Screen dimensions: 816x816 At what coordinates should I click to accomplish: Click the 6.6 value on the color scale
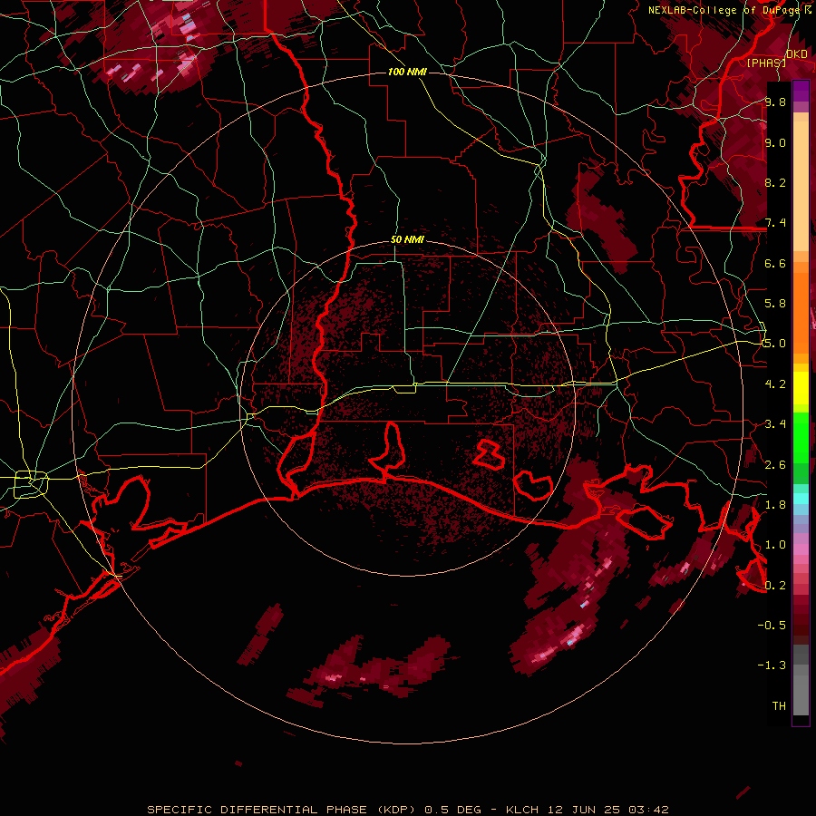coord(775,263)
